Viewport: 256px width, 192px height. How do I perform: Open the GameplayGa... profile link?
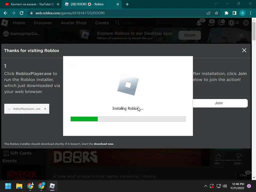22,34
